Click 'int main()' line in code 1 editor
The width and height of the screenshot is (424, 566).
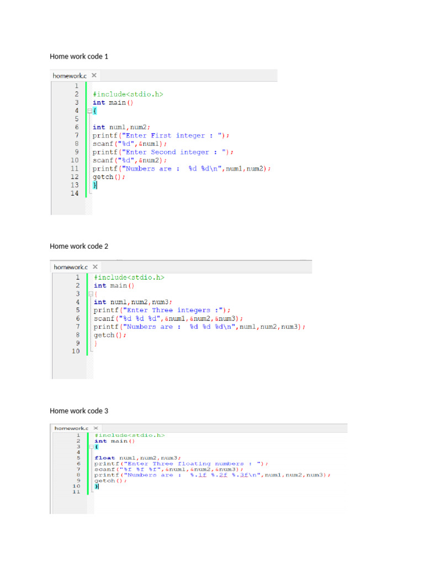click(x=113, y=102)
